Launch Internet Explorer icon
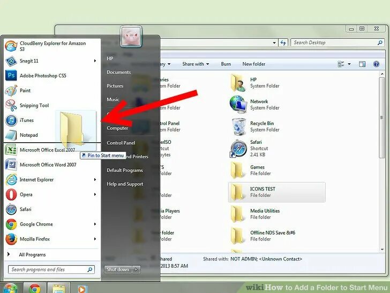The height and width of the screenshot is (293, 390). [x=11, y=180]
